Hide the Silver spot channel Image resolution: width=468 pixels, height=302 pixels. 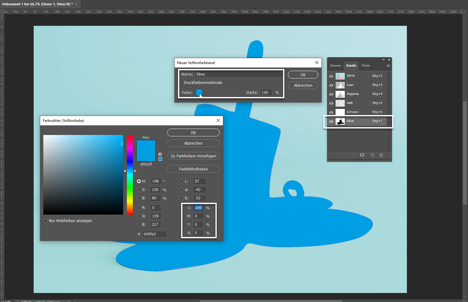click(x=331, y=121)
